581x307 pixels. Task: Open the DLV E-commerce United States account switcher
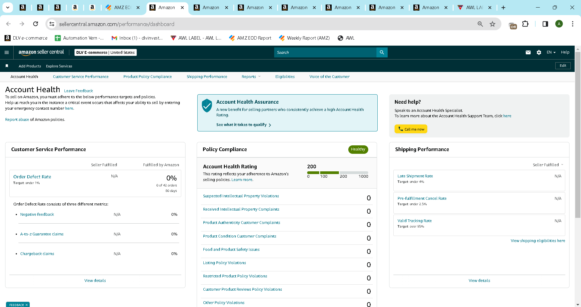pos(106,52)
